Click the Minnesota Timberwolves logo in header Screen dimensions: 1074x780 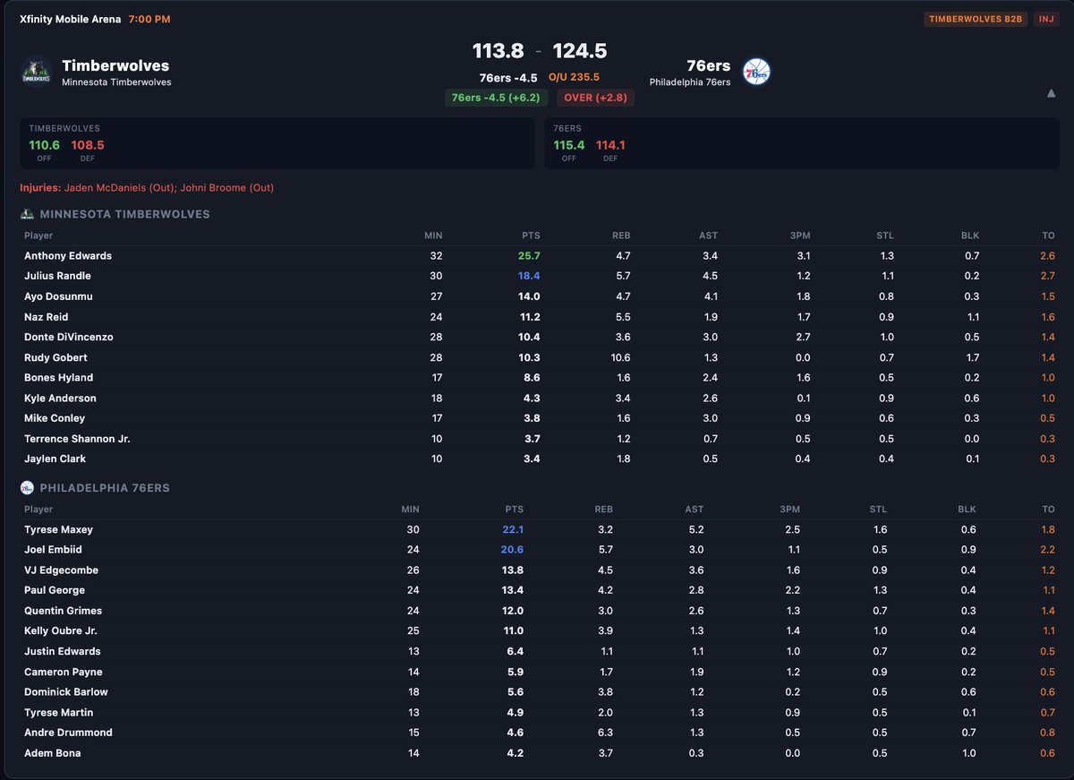coord(37,73)
